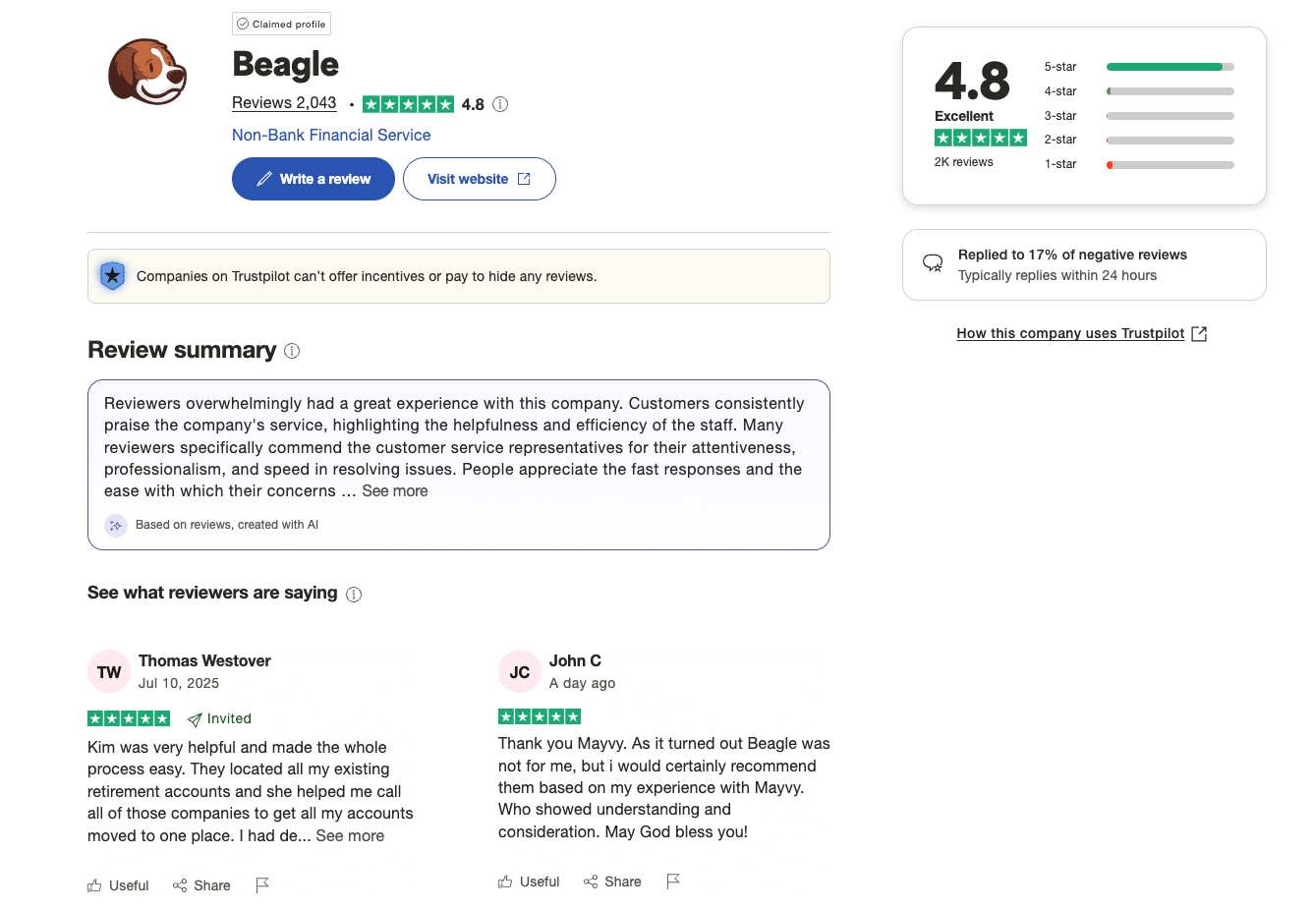Screen dimensions: 1313x911
Task: Click the 'Typically replies within 24 hours' text
Action: tap(1057, 276)
